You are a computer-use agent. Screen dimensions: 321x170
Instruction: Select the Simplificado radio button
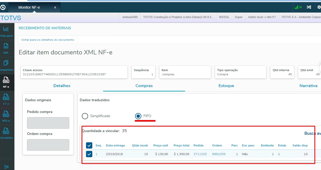coord(85,116)
